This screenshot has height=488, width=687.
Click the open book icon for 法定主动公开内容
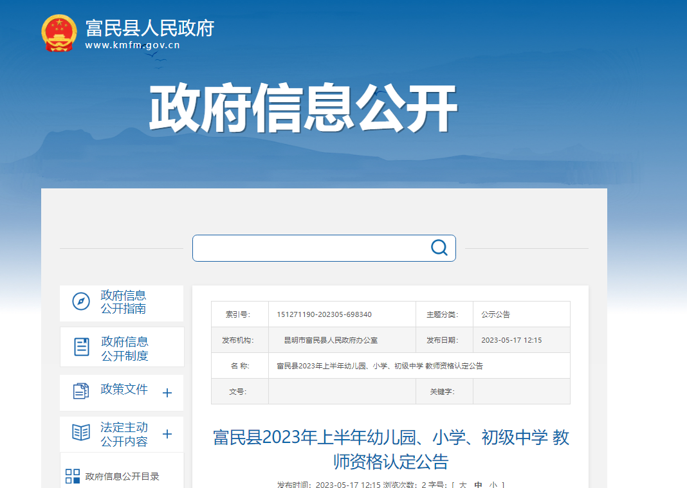click(81, 433)
